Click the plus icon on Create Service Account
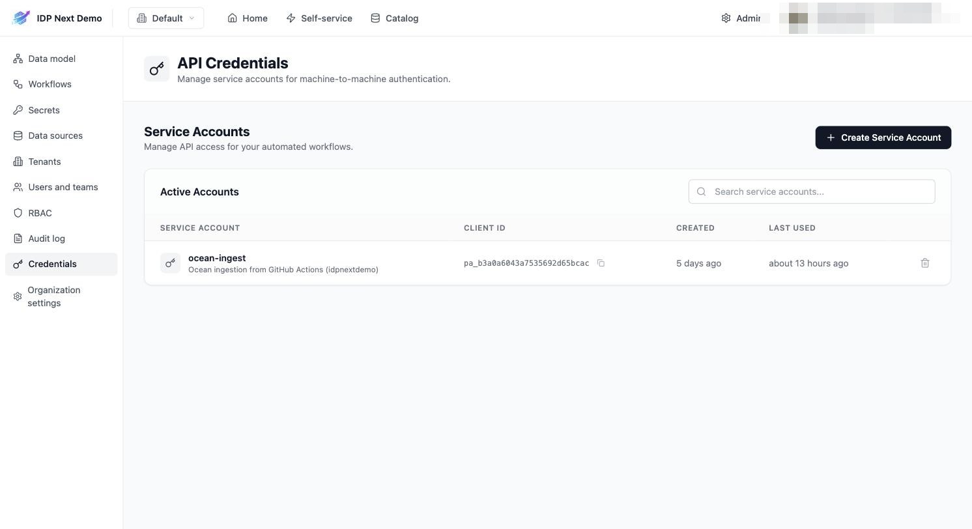The width and height of the screenshot is (972, 529). (831, 137)
